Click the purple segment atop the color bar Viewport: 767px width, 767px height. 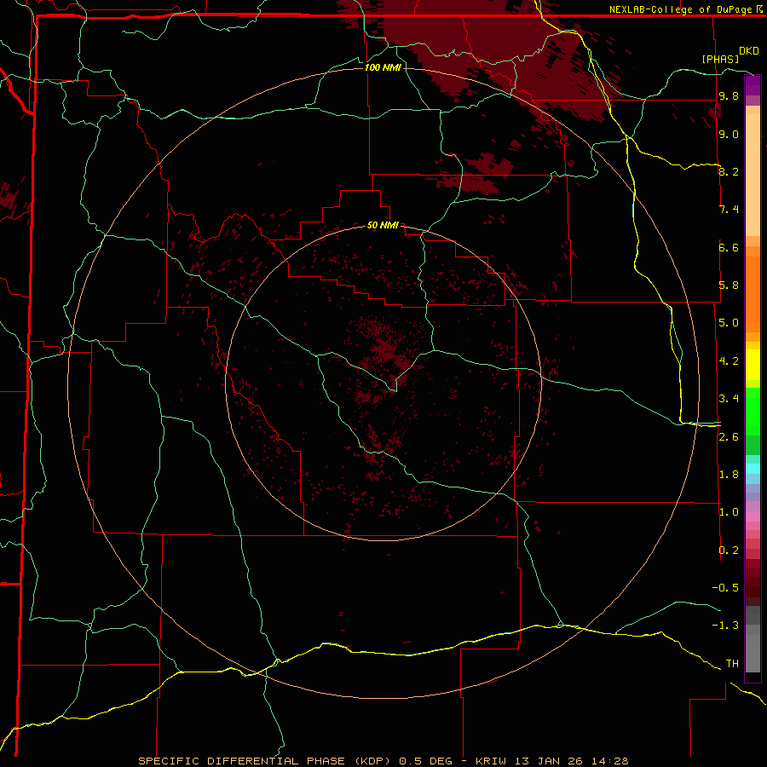(753, 86)
